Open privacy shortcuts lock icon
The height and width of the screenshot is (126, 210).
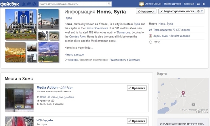pyautogui.click(x=198, y=4)
